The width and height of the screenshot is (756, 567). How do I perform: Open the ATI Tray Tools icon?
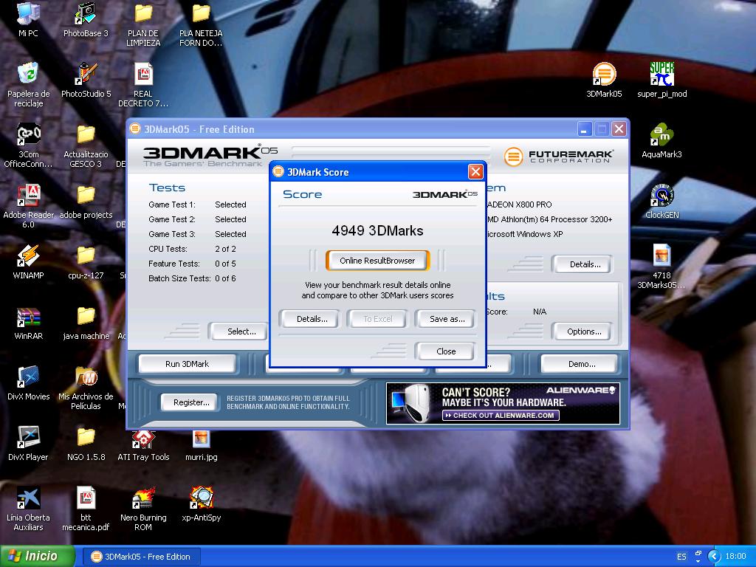point(143,439)
